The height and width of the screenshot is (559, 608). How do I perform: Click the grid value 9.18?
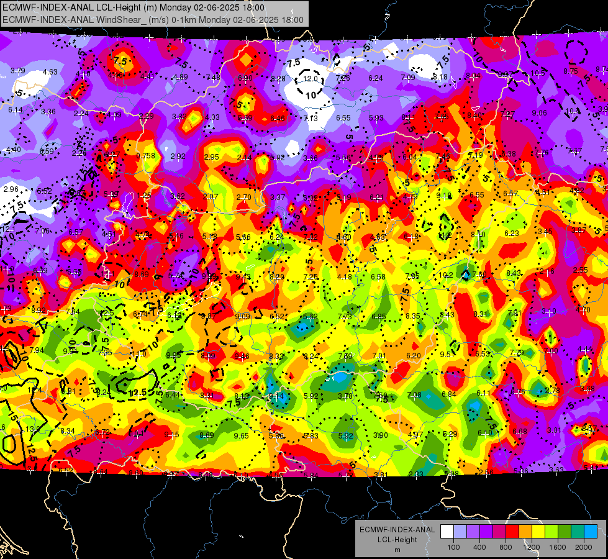click(x=443, y=196)
